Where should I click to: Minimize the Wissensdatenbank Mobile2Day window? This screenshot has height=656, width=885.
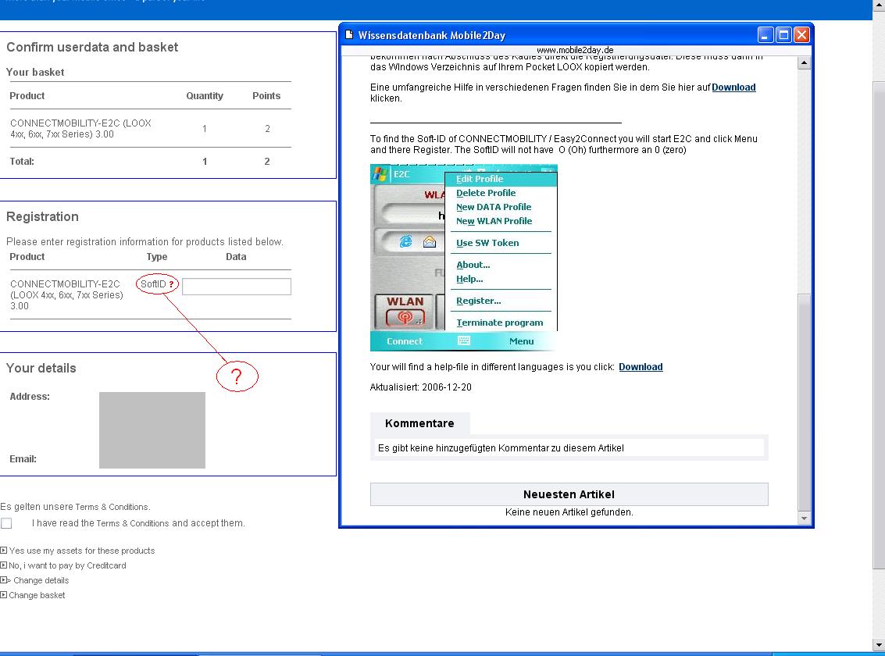(765, 35)
